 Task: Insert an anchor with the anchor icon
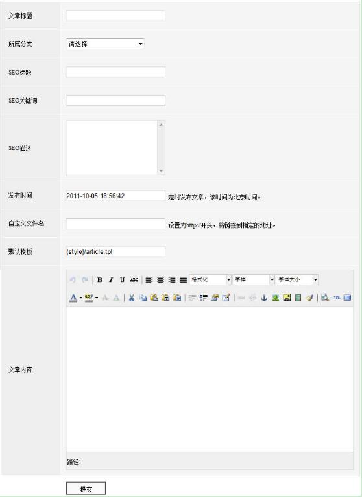click(264, 298)
